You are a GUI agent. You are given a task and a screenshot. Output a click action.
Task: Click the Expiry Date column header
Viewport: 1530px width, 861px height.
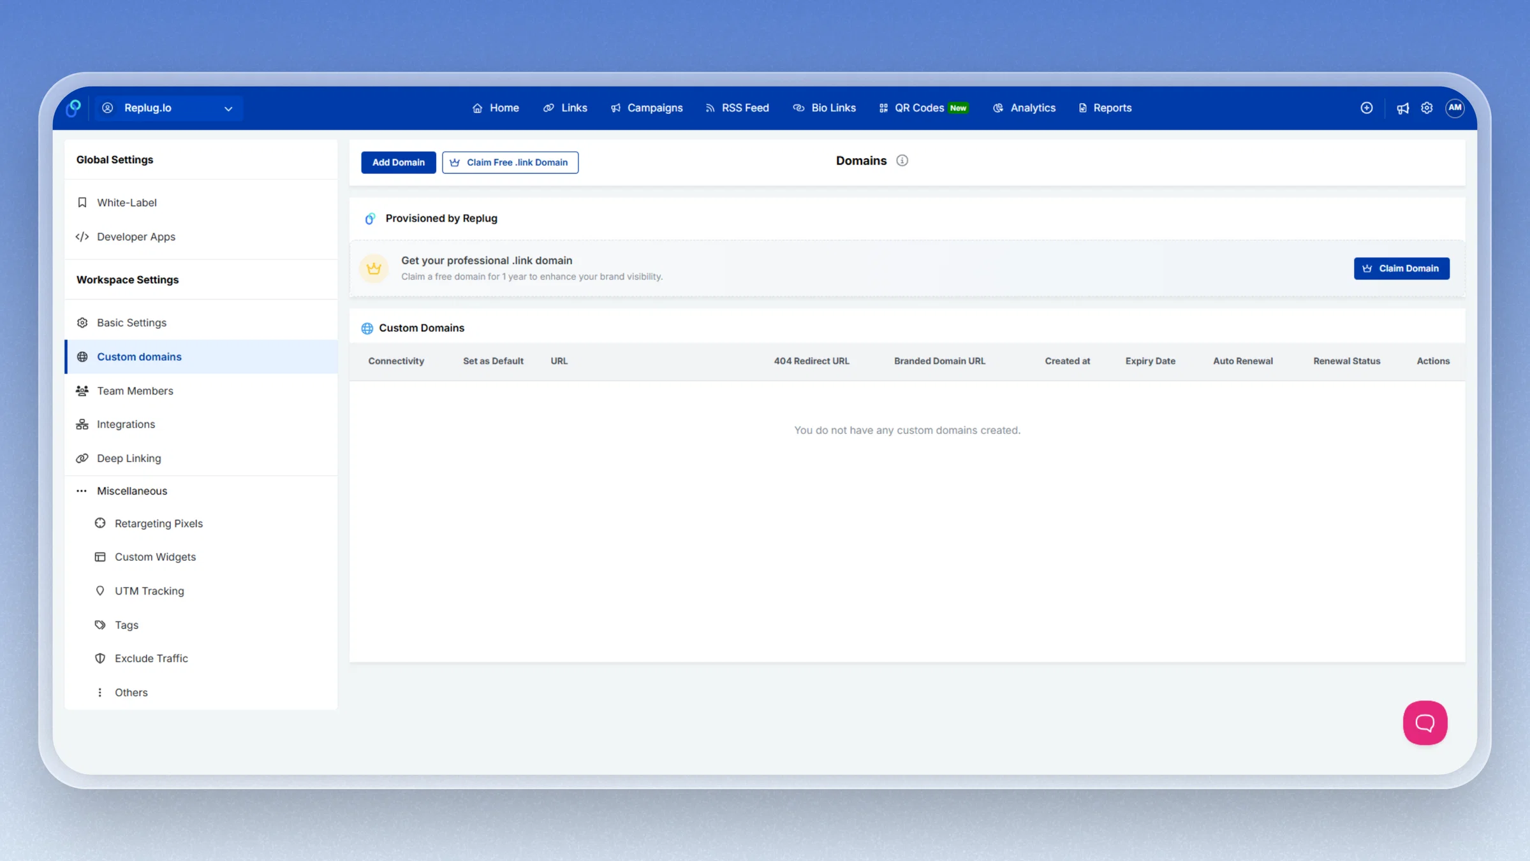tap(1150, 361)
